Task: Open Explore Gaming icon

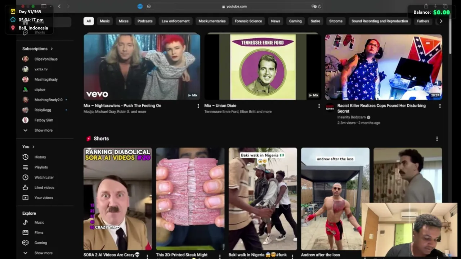Action: tap(25, 243)
